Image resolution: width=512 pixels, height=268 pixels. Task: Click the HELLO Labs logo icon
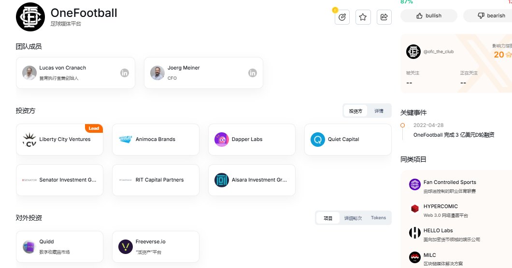pos(415,233)
